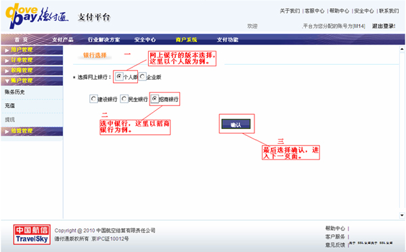This screenshot has height=252, width=406.
Task: Open 支付产品 navigation item
Action: click(63, 40)
